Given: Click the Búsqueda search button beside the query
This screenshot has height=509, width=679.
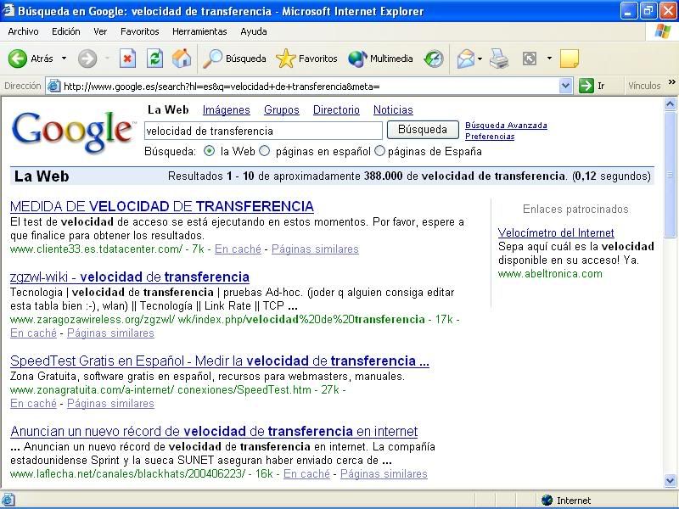Looking at the screenshot, I should click(x=423, y=130).
